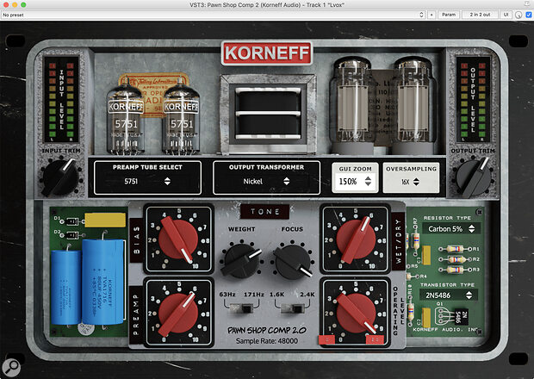Click the right large power tube
This screenshot has width=534, height=379.
[413, 105]
